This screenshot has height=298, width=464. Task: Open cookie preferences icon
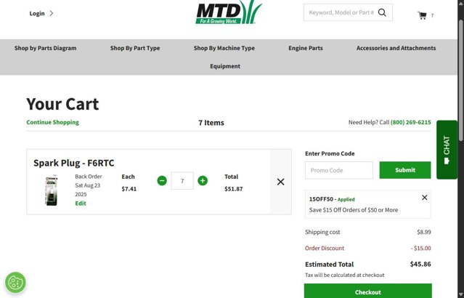[x=15, y=282]
